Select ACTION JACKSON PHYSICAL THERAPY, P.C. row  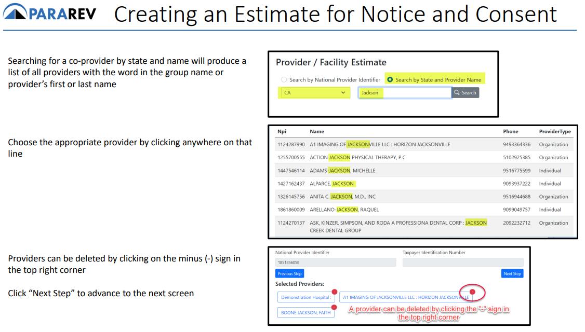[424, 158]
